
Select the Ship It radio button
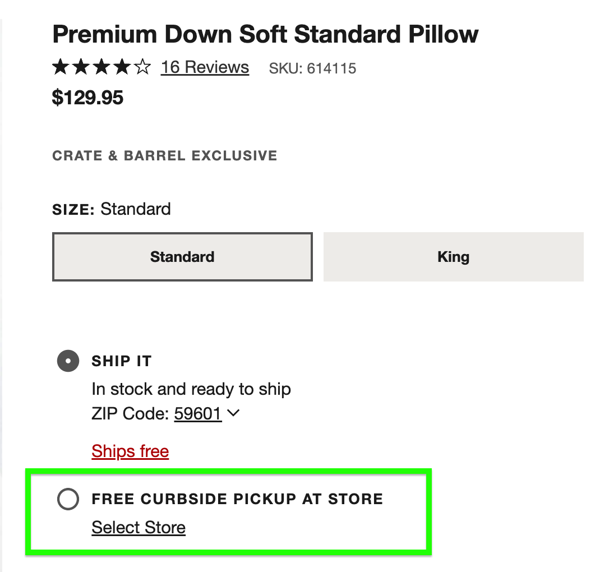68,361
